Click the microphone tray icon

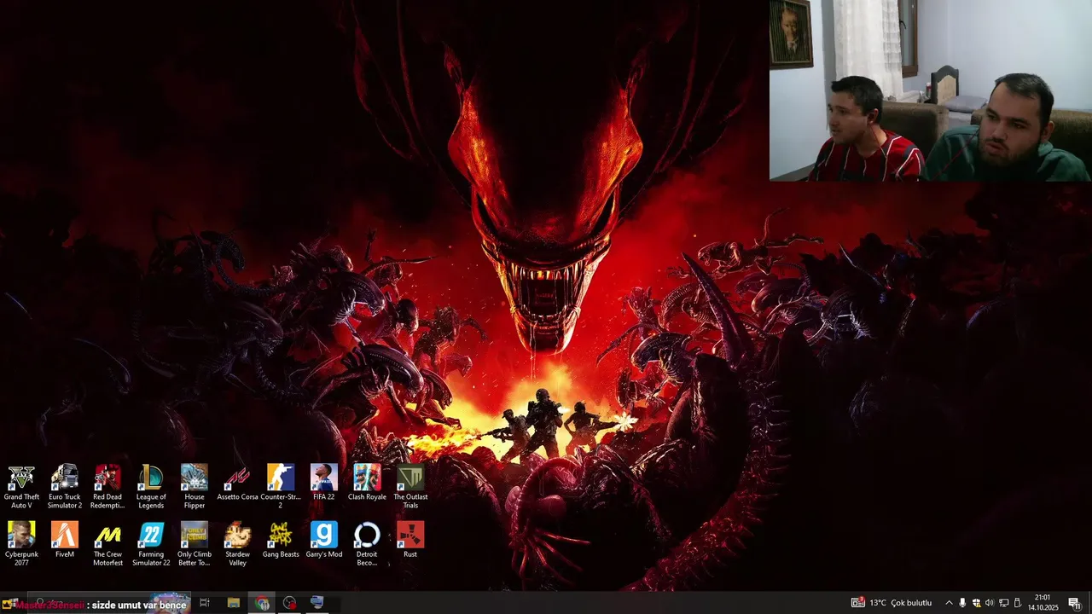pos(962,603)
